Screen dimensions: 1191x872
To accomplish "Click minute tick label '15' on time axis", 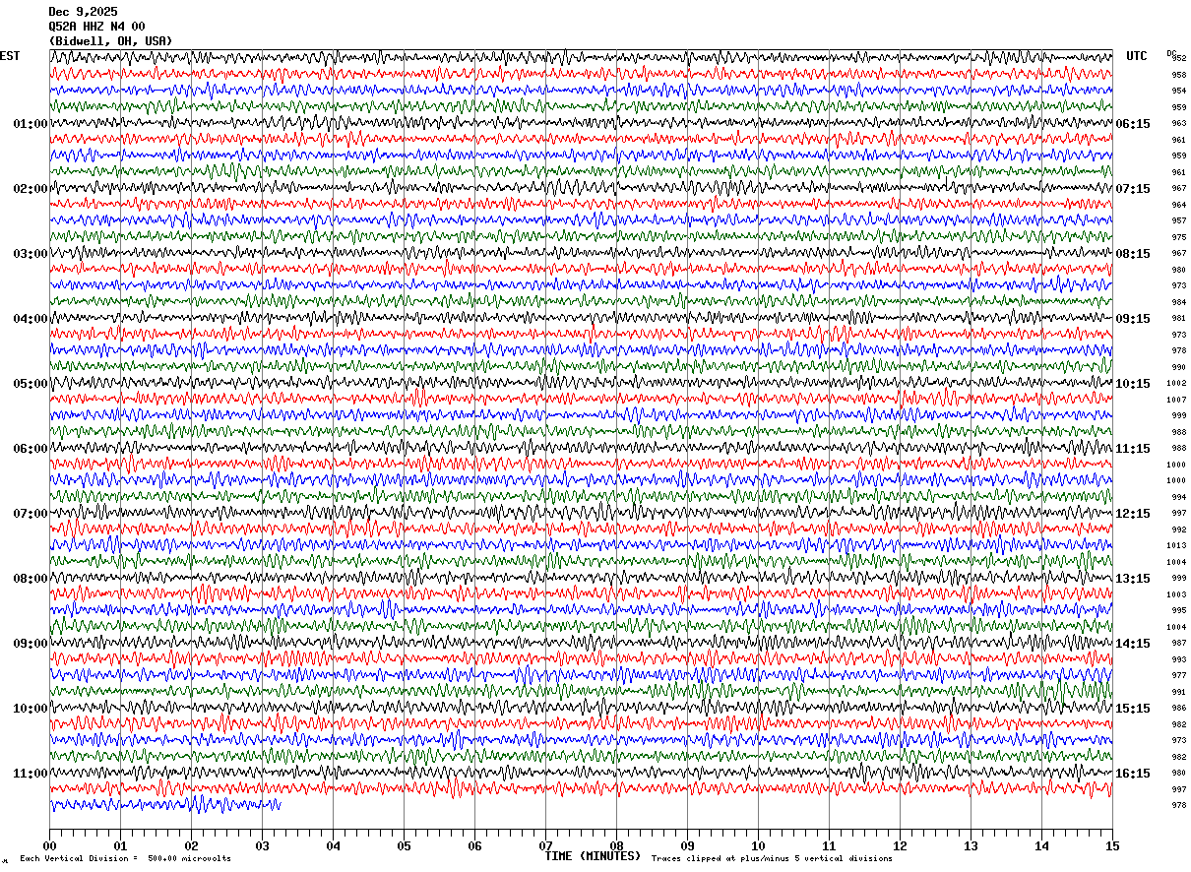I will 1112,845.
